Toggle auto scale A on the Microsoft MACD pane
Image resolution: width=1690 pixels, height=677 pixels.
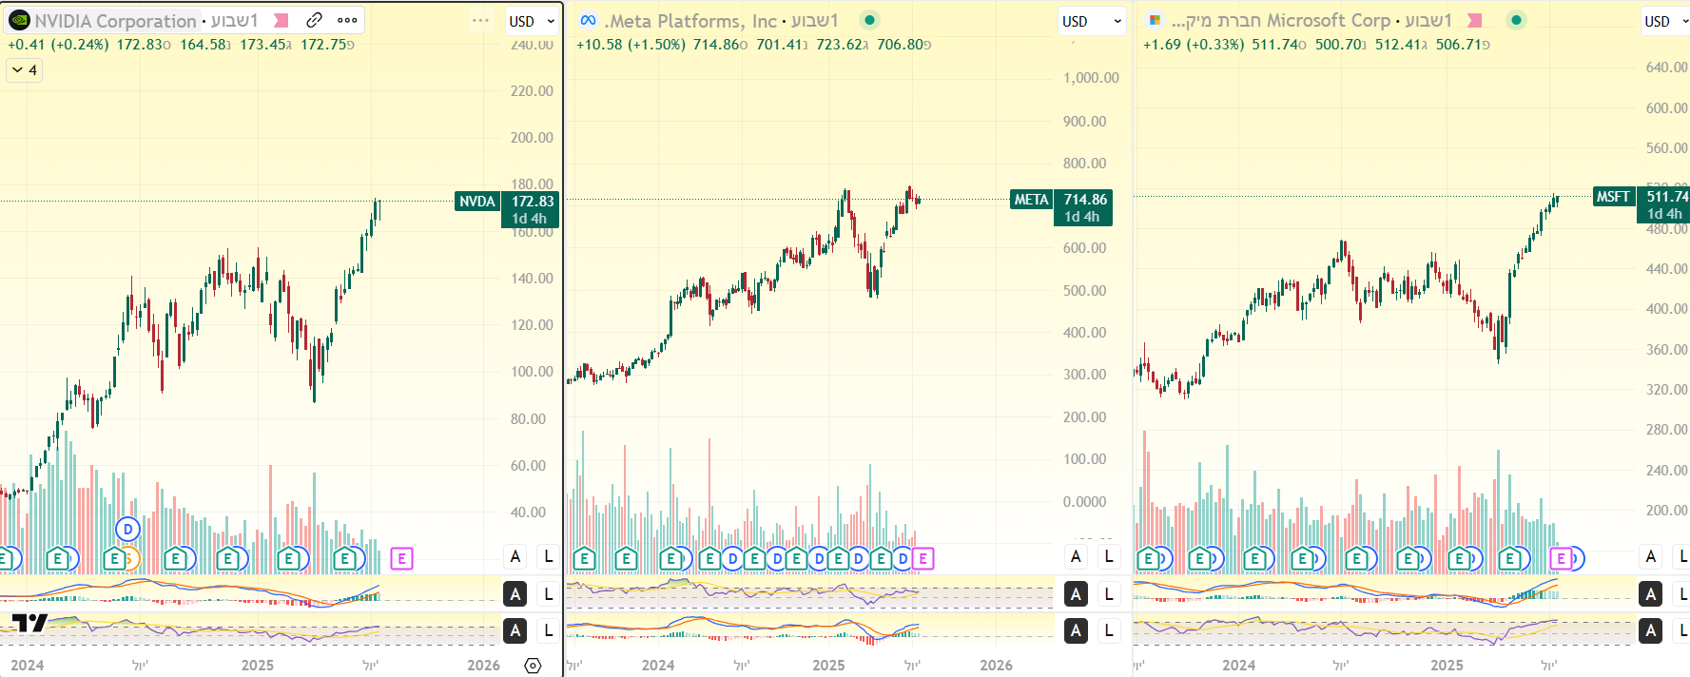coord(1651,594)
